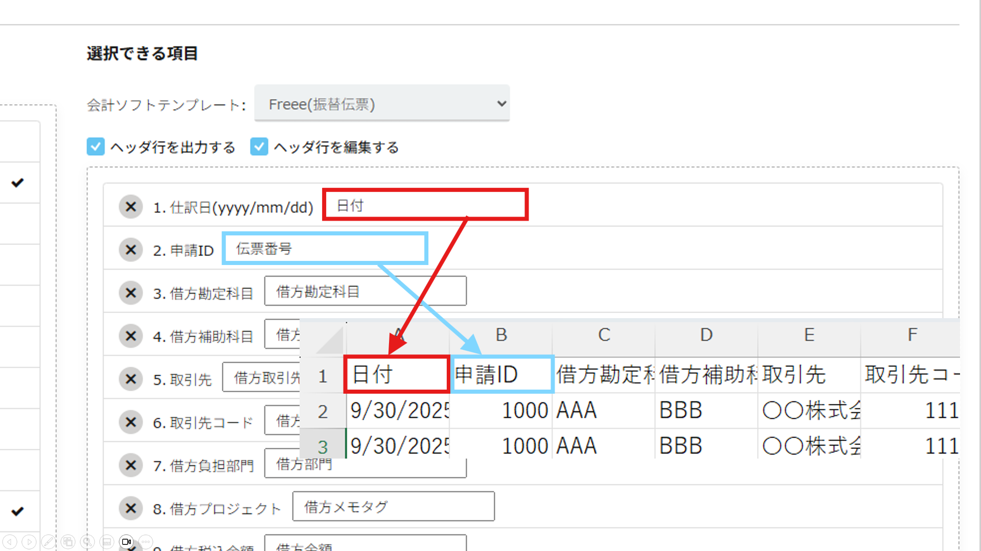This screenshot has width=981, height=551.
Task: Remove item 1 仕訳日 with X button
Action: coord(131,207)
